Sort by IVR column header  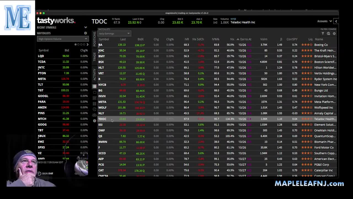(187, 39)
